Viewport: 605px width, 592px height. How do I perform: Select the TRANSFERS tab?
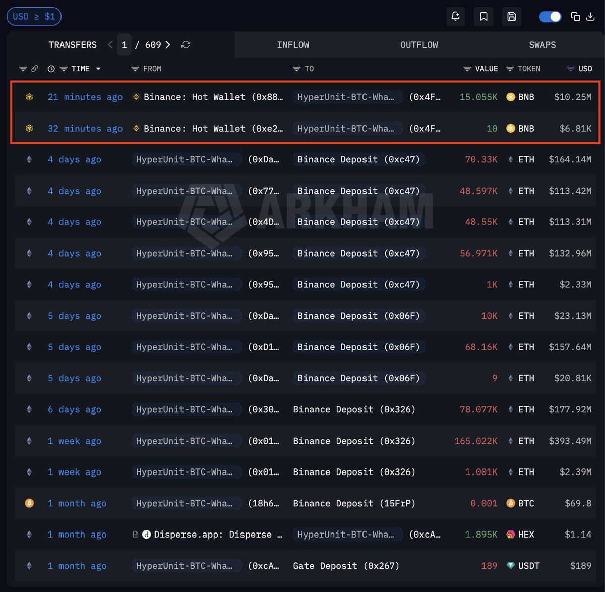tap(73, 45)
